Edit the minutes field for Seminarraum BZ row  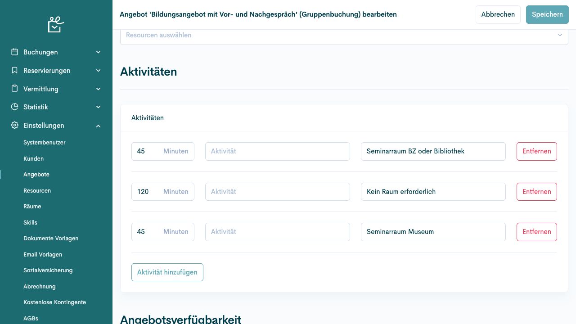(163, 151)
